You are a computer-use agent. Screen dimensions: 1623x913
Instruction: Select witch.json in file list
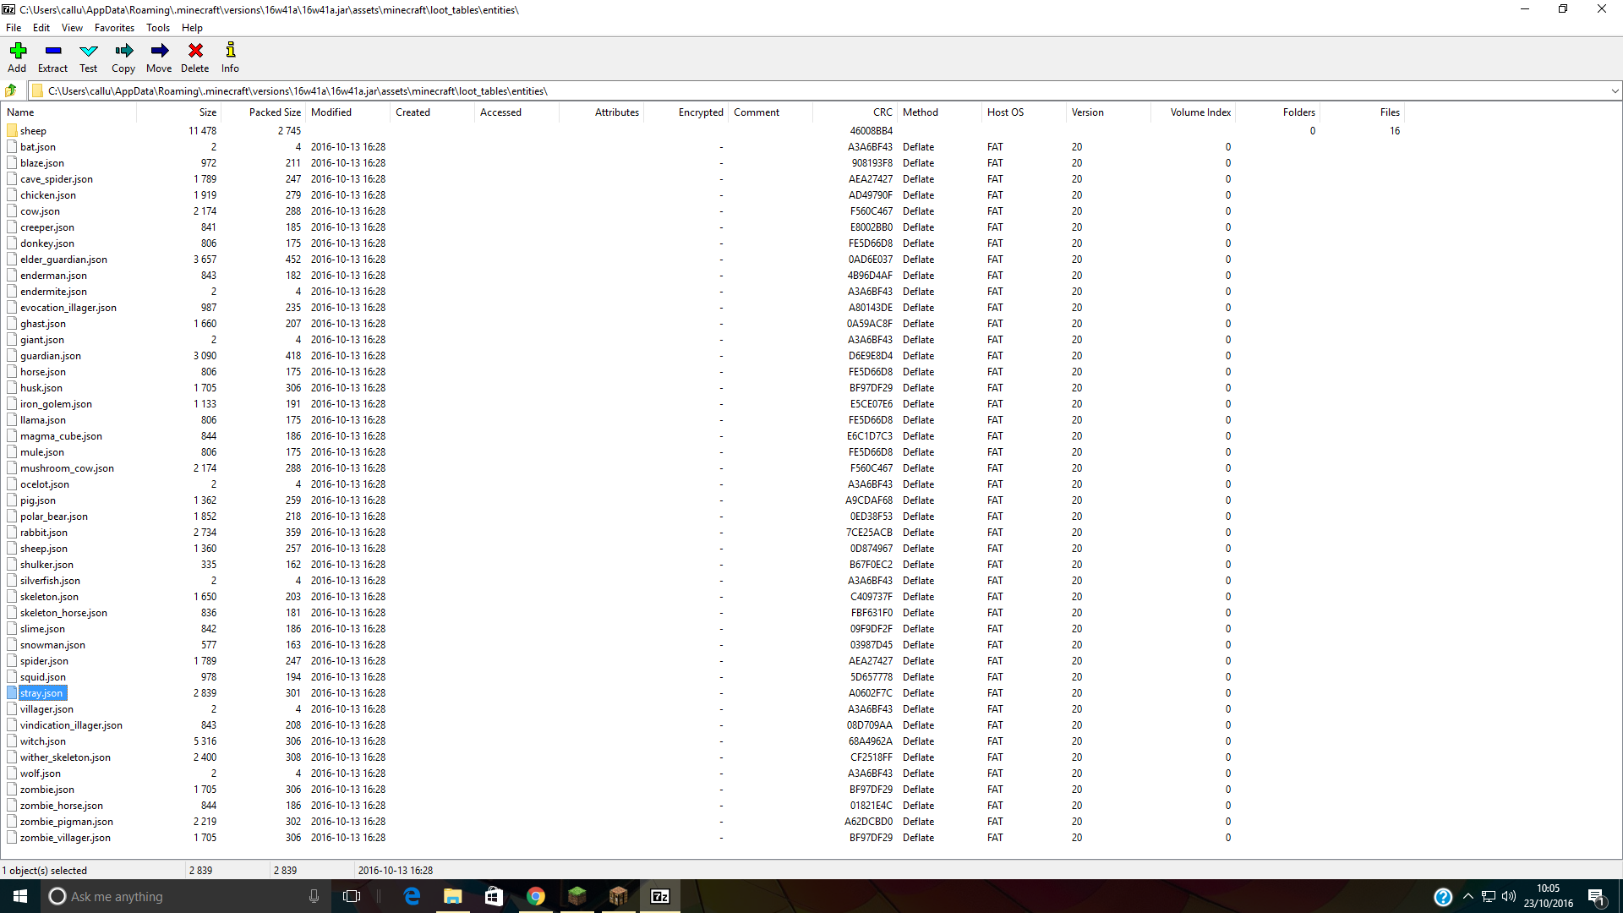(x=42, y=741)
